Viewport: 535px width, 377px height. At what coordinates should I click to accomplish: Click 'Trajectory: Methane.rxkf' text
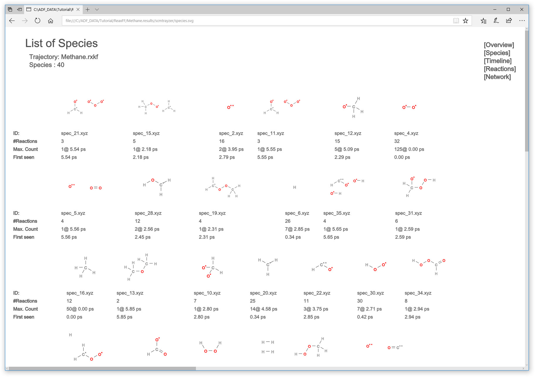click(64, 57)
